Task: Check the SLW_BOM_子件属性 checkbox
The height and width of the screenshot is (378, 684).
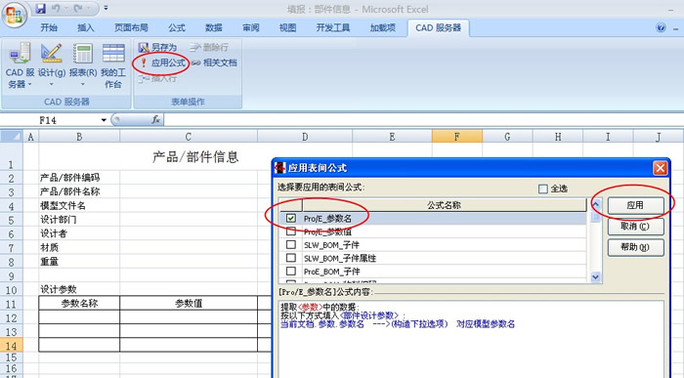Action: (x=291, y=258)
